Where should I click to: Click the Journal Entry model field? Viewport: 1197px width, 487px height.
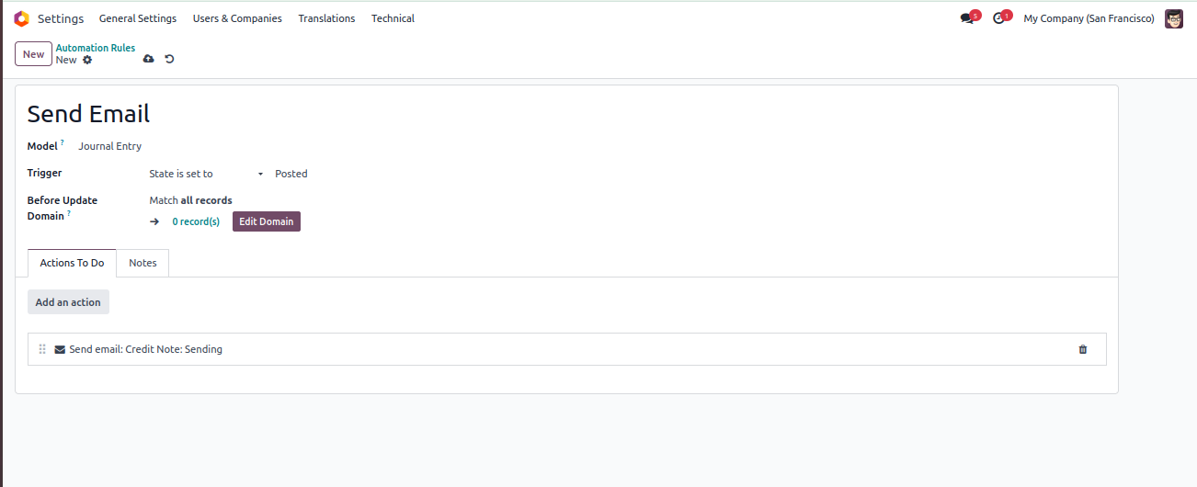point(110,146)
